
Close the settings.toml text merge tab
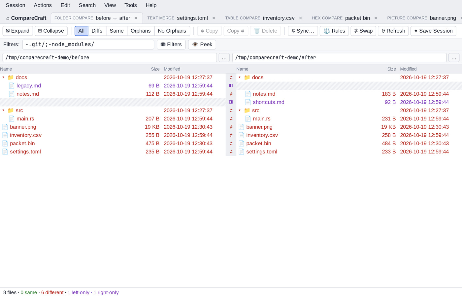pyautogui.click(x=214, y=18)
